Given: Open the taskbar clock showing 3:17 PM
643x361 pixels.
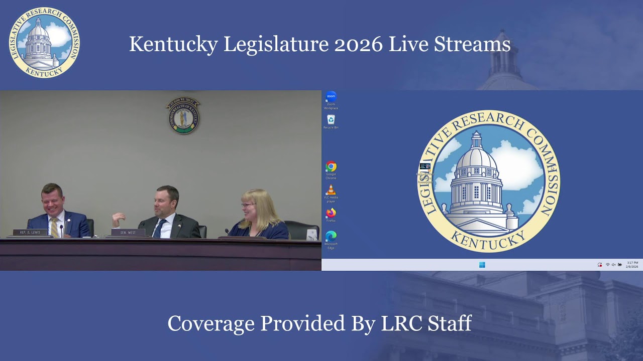Looking at the screenshot, I should [632, 265].
